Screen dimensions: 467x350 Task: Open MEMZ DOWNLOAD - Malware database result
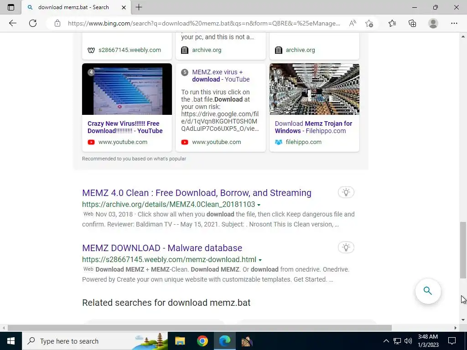162,248
